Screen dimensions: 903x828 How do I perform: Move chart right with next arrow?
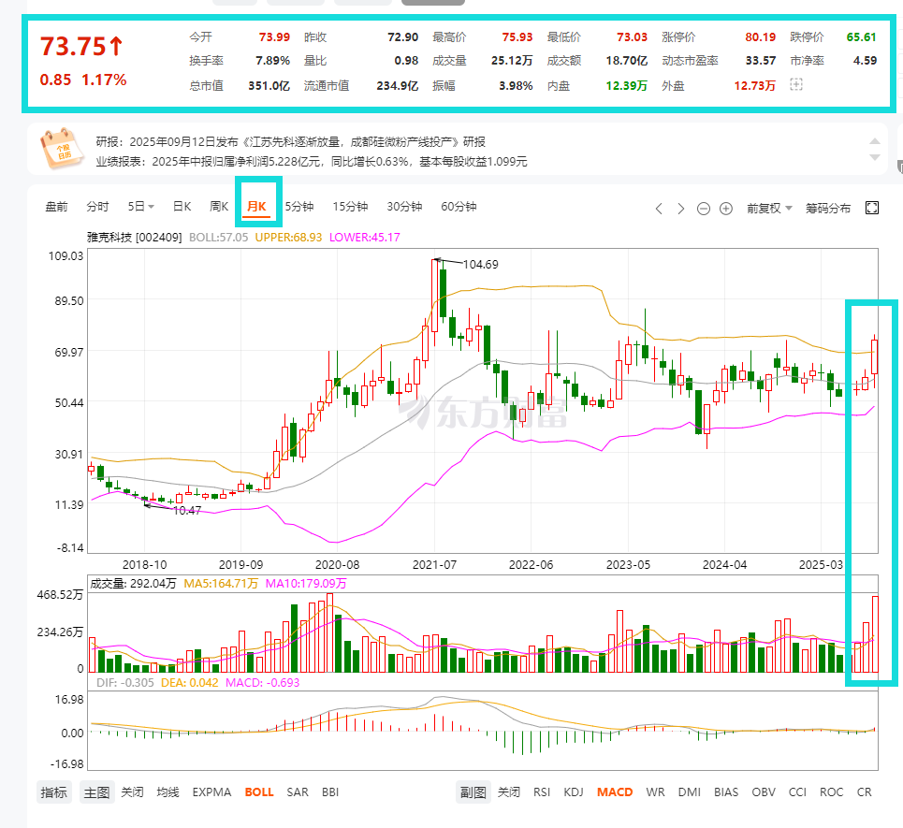(680, 209)
